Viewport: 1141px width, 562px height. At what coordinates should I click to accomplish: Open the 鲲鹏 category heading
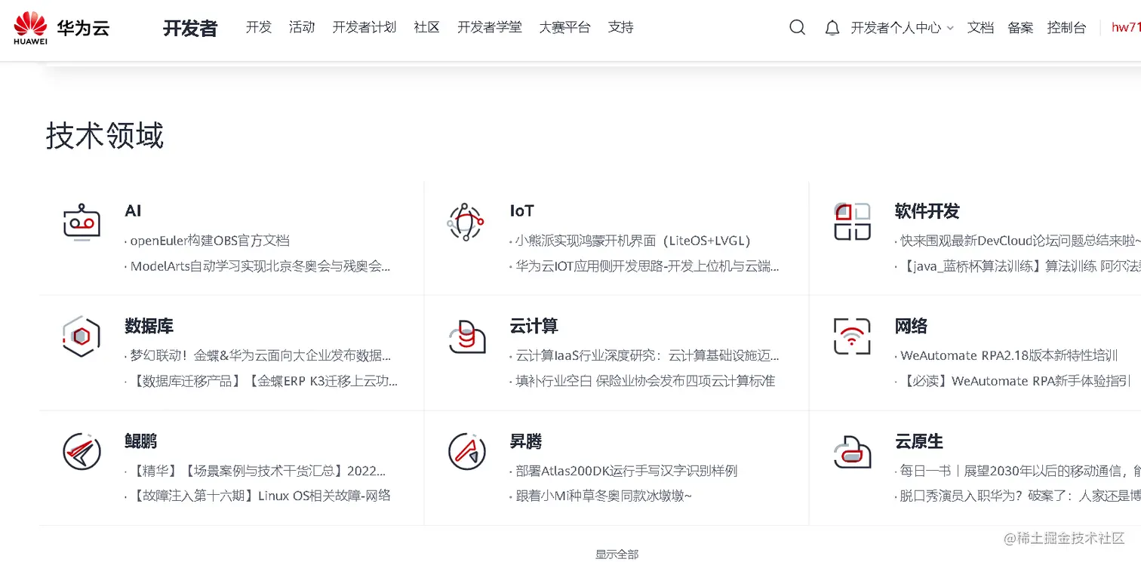pyautogui.click(x=141, y=441)
